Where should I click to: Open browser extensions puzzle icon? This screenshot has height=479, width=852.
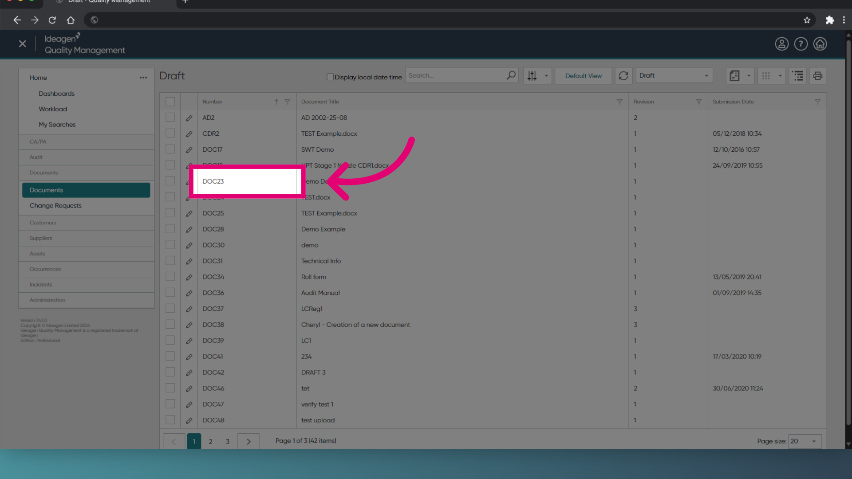tap(829, 20)
